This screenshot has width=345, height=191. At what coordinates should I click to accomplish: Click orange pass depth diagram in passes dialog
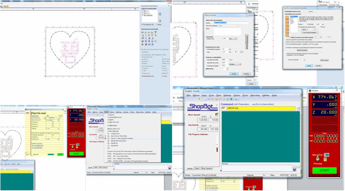pyautogui.click(x=287, y=26)
